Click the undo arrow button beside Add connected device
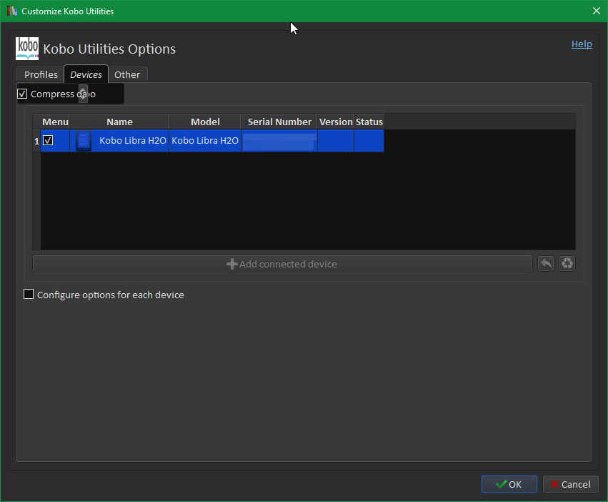The image size is (608, 502). tap(546, 264)
